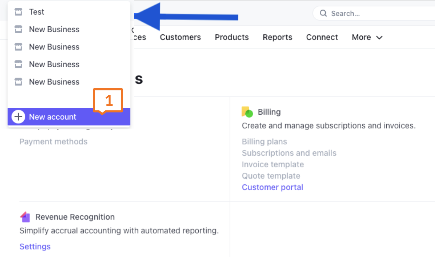Select the second New Business account entry
435x257 pixels.
coord(54,47)
